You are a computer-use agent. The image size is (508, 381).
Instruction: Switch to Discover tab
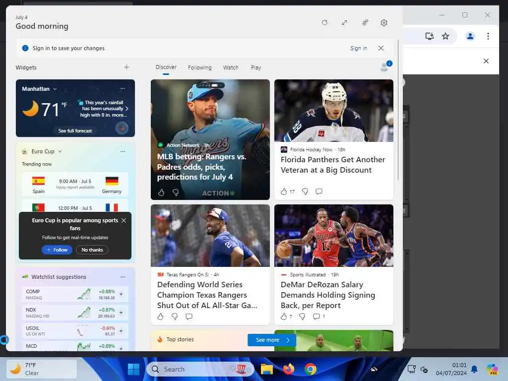click(166, 67)
